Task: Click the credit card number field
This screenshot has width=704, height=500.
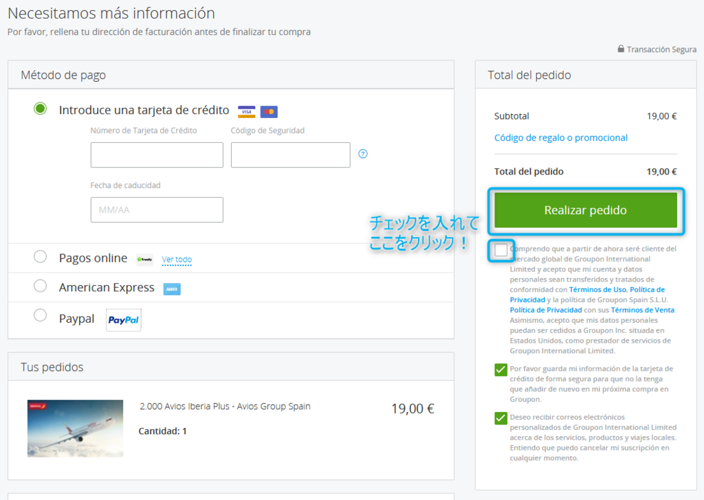Action: coord(157,155)
